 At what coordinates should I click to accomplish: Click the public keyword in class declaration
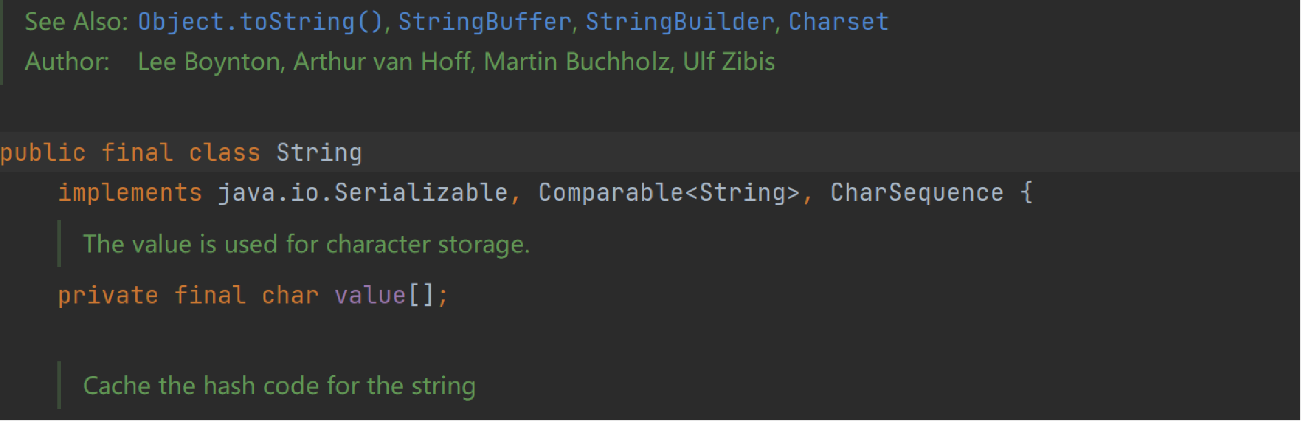coord(43,153)
